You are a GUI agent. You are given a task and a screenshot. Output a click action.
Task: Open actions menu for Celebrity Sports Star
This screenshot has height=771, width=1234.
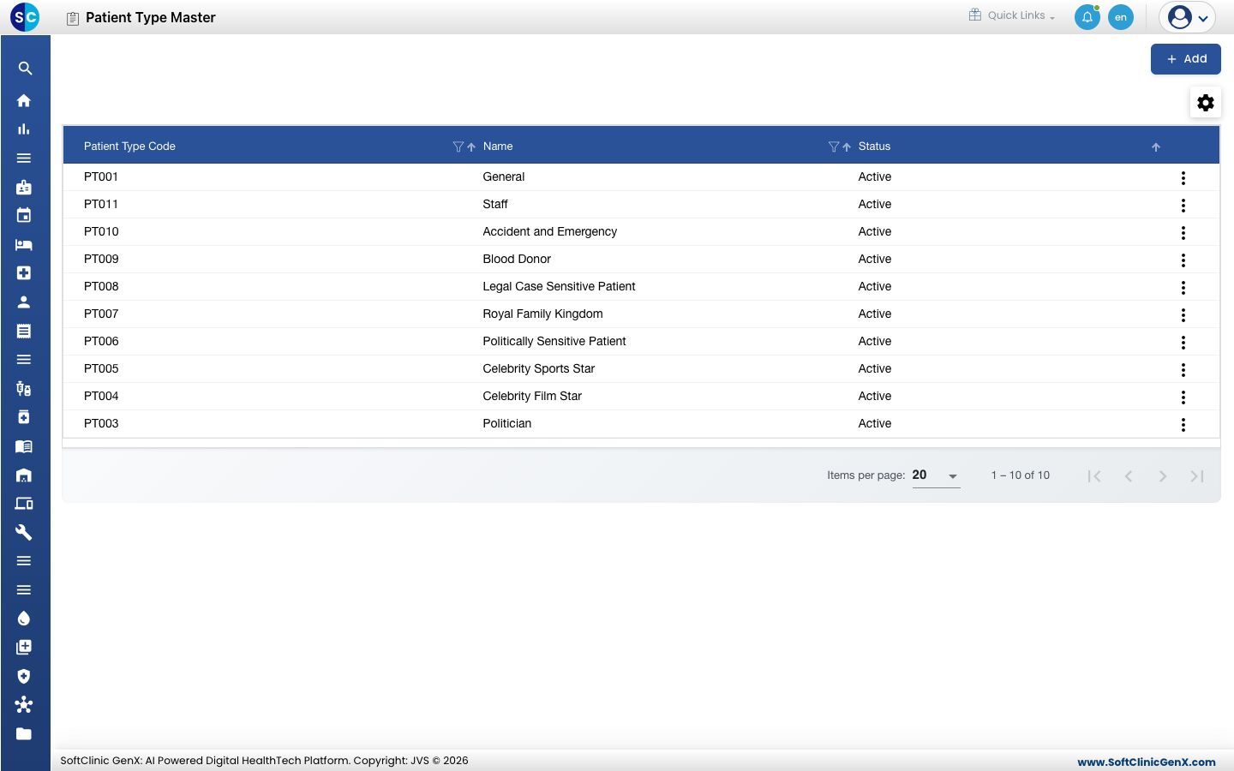[1183, 370]
